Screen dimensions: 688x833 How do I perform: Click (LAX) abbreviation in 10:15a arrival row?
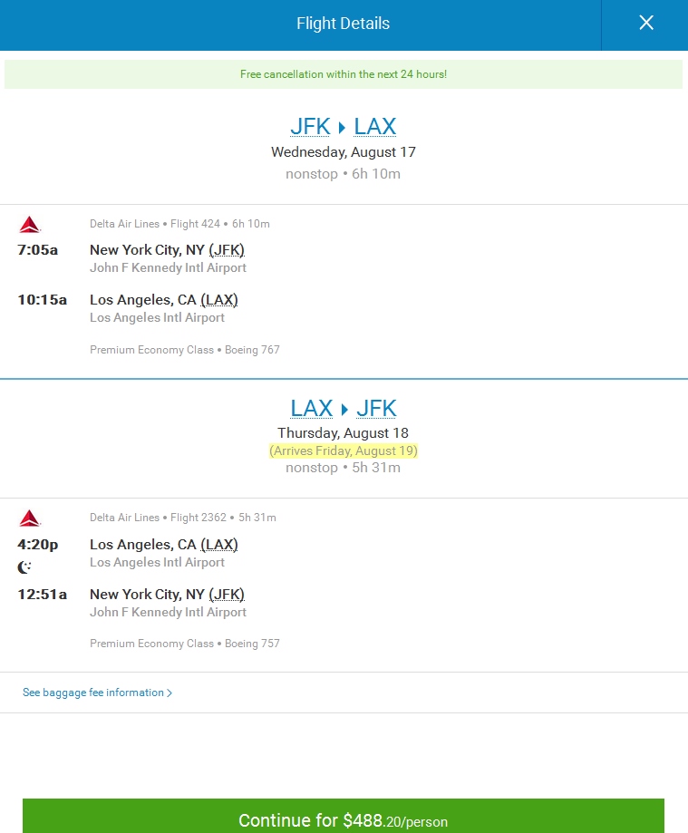tap(219, 300)
